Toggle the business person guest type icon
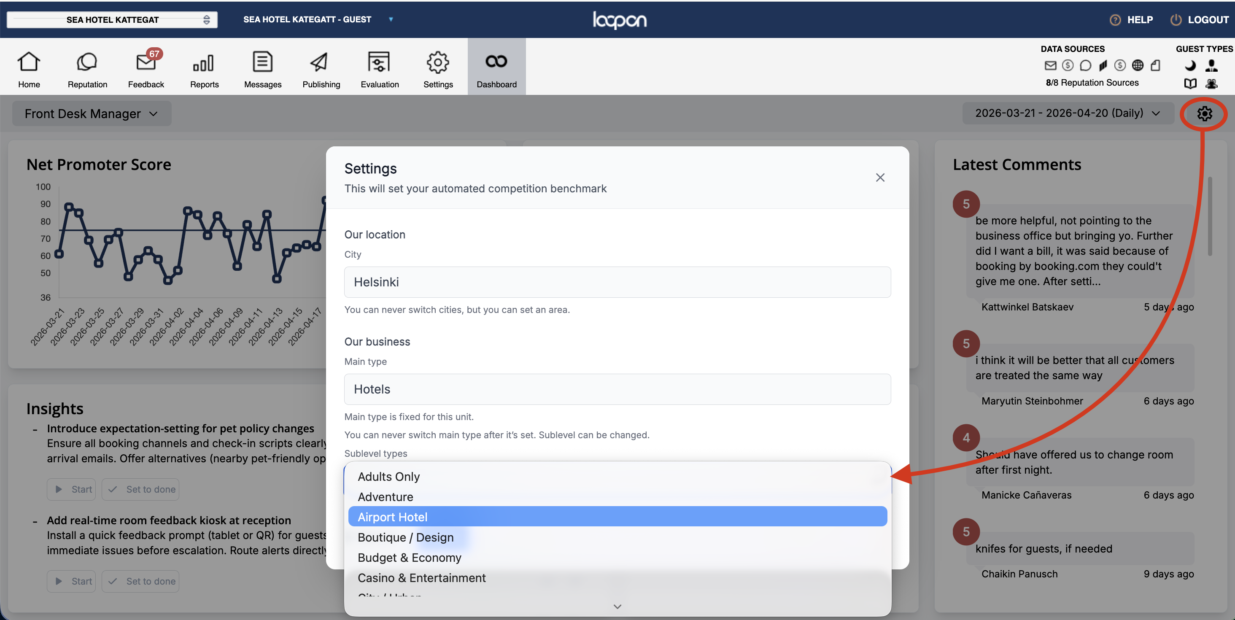Viewport: 1235px width, 620px height. [x=1211, y=65]
